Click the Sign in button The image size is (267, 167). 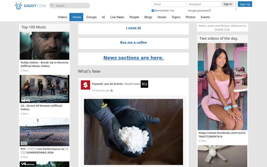coord(228,4)
